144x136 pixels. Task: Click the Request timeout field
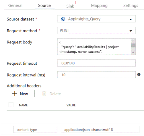tap(96, 63)
